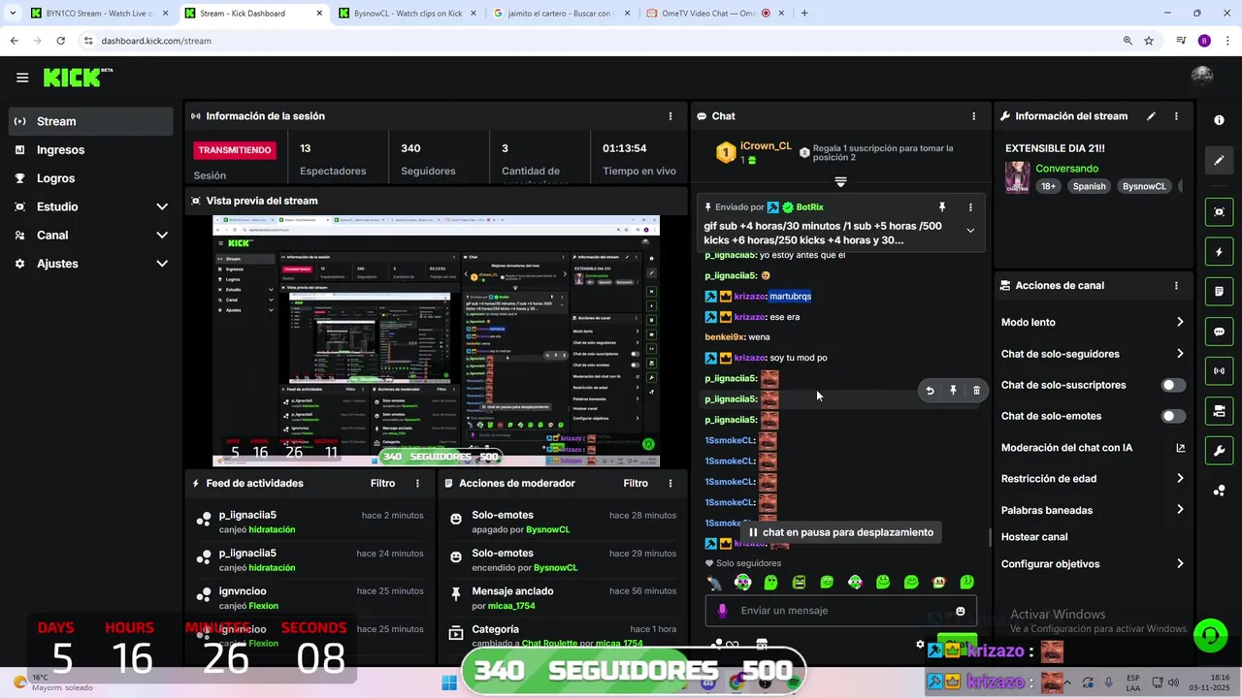
Task: Open the hamburger menu beside Kick logo
Action: (22, 78)
